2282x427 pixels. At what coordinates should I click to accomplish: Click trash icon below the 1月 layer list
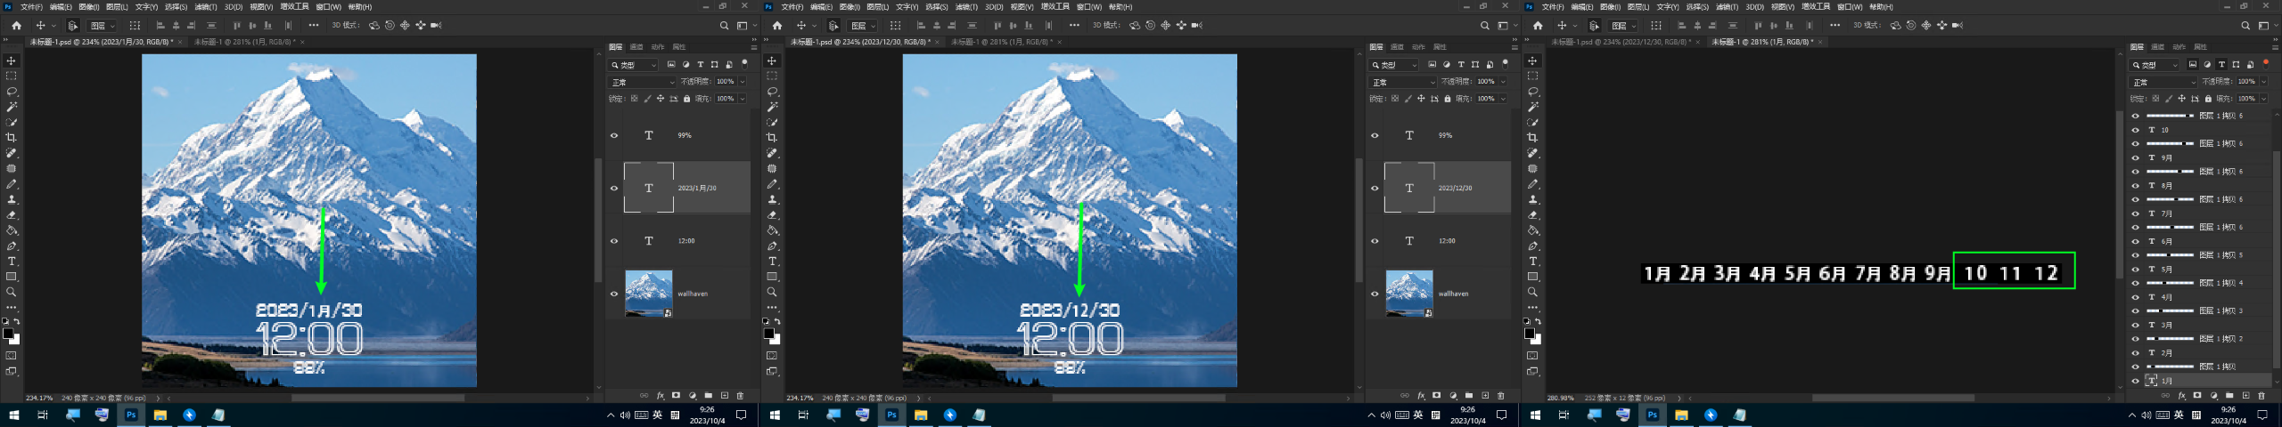click(x=2261, y=396)
